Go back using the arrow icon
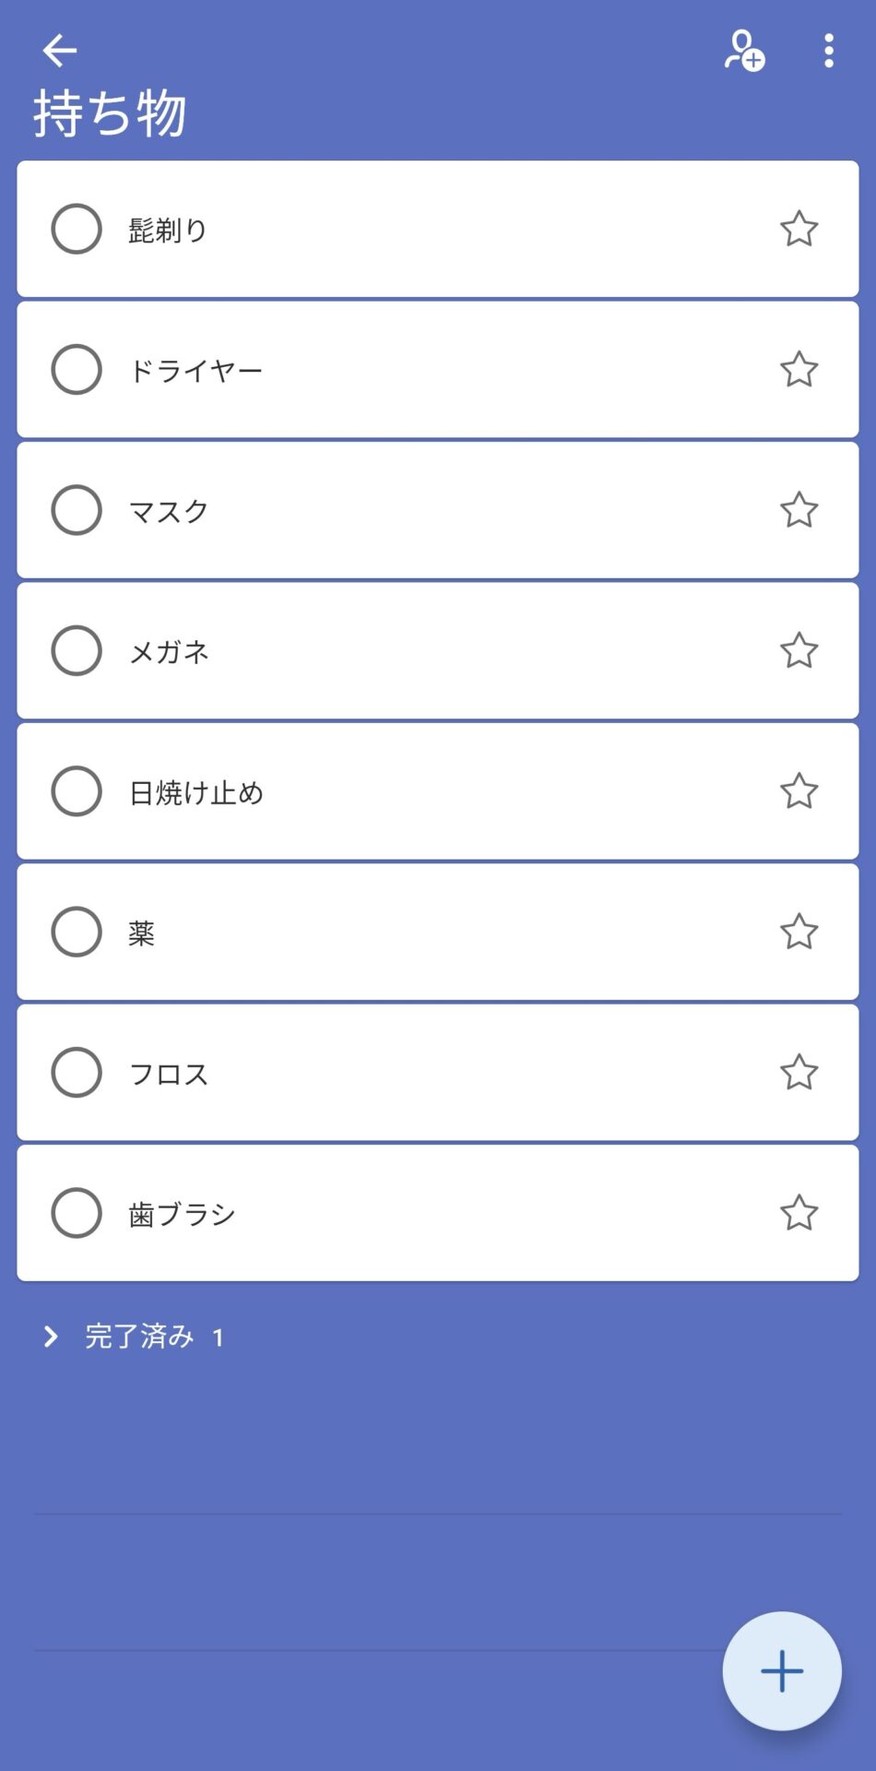 [x=60, y=51]
